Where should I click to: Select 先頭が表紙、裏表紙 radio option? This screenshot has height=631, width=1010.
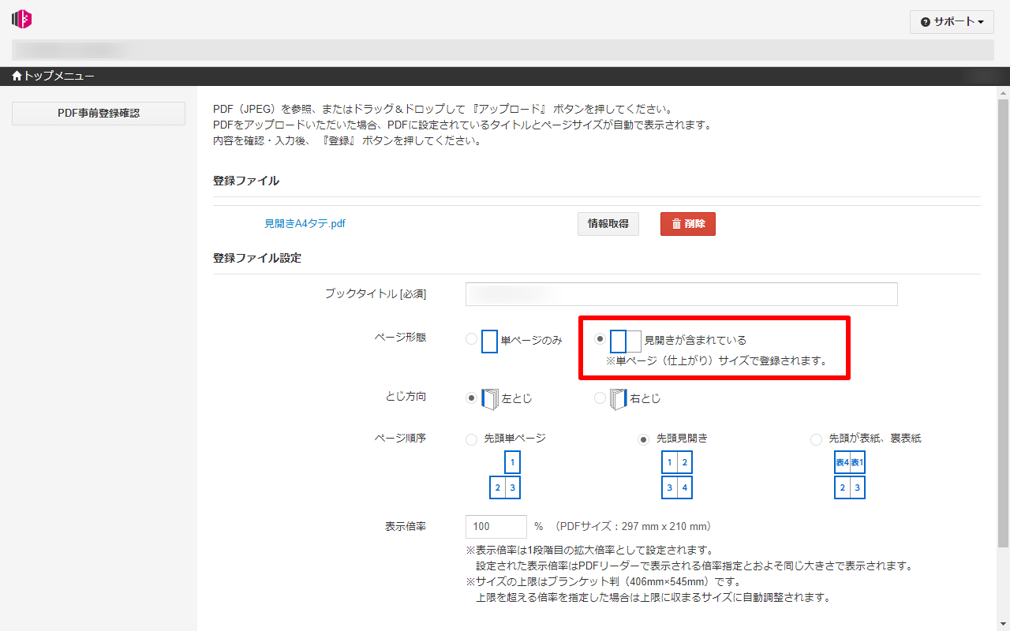click(x=816, y=439)
